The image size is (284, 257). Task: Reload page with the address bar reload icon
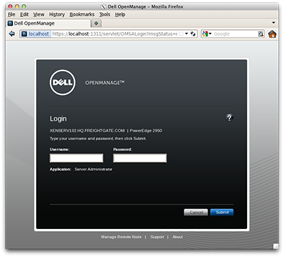193,34
